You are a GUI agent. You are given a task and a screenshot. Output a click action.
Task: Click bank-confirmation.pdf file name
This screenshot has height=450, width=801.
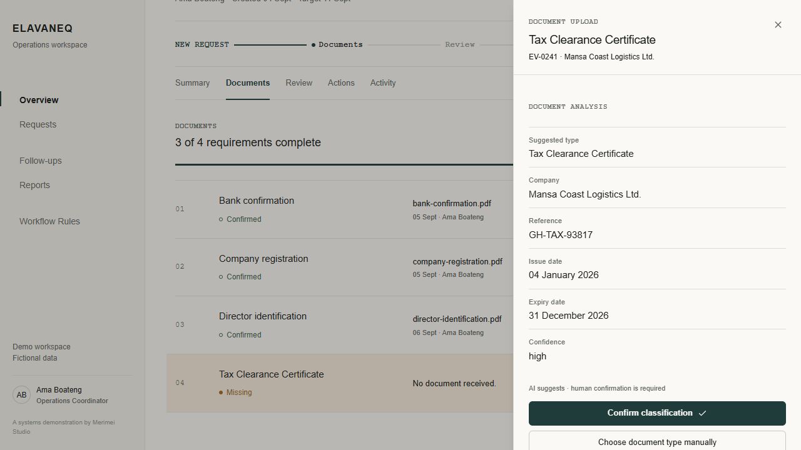(452, 204)
